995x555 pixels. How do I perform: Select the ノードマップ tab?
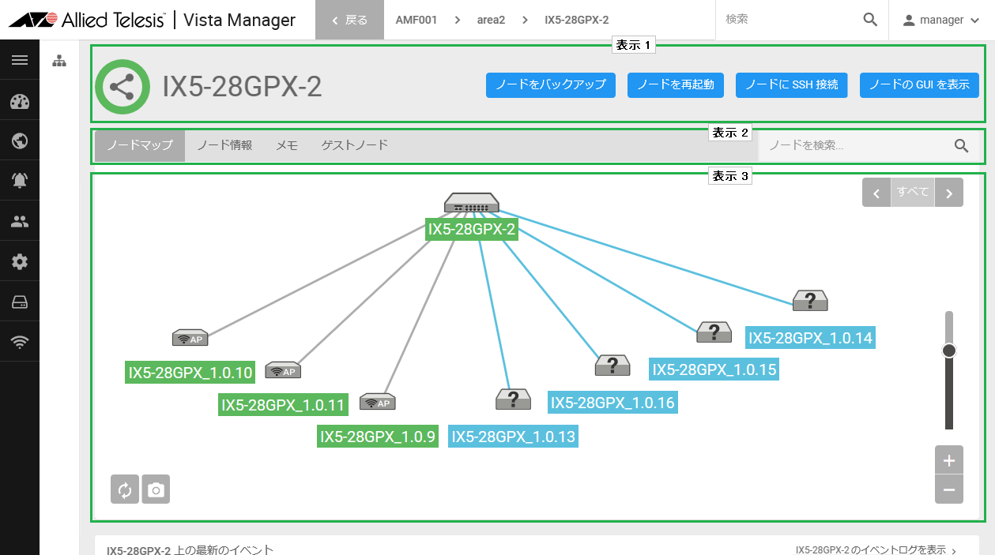(140, 145)
